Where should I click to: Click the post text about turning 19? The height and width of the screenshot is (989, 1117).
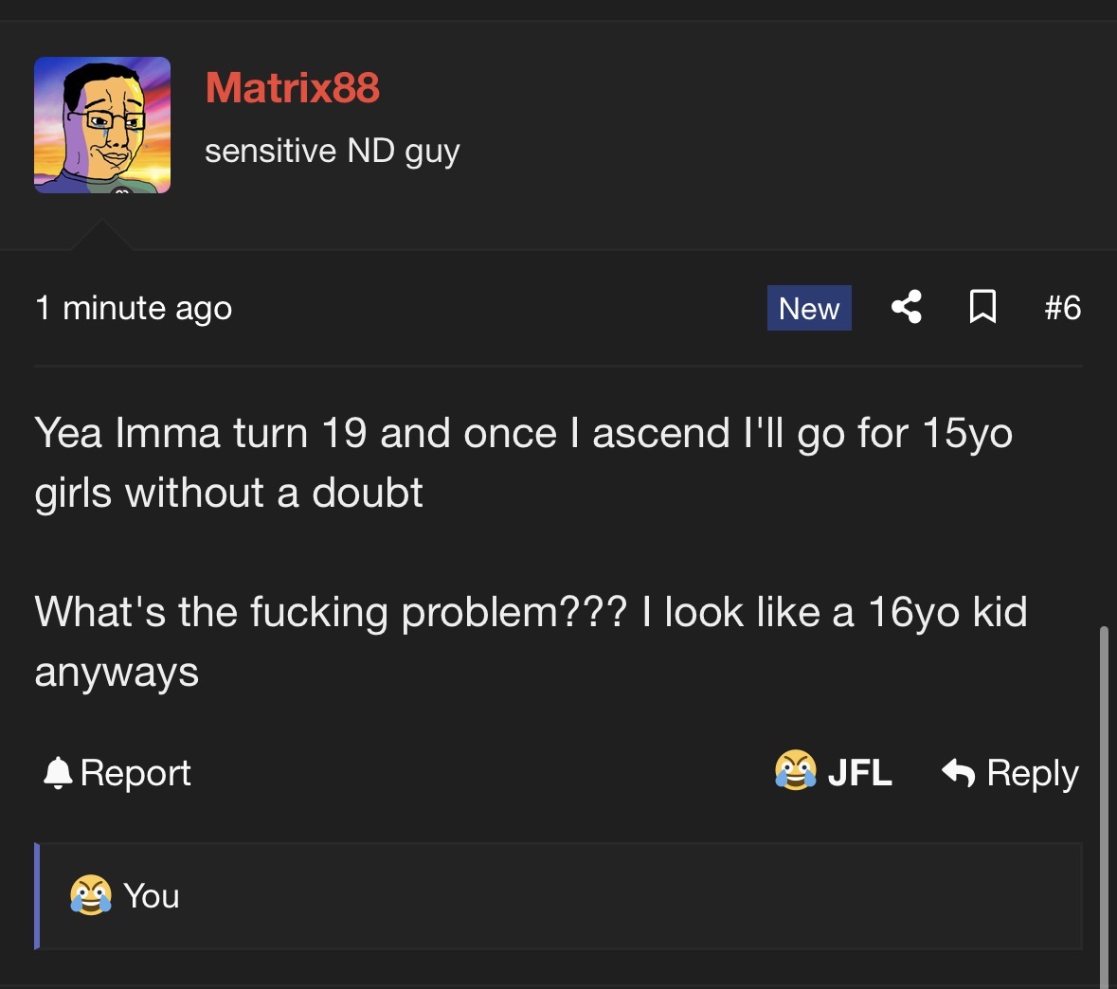pos(523,462)
